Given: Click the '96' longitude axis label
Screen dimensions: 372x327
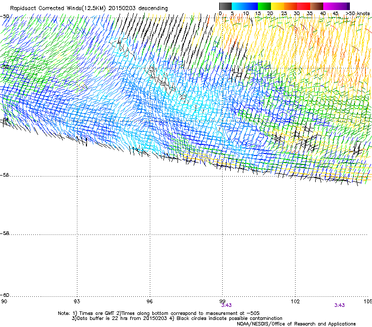Looking at the screenshot, I should tap(149, 301).
